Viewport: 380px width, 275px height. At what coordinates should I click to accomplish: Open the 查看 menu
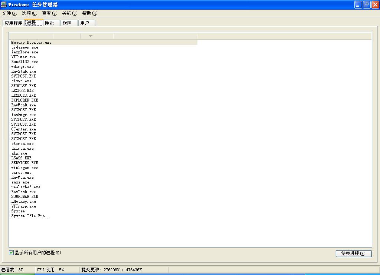point(50,13)
